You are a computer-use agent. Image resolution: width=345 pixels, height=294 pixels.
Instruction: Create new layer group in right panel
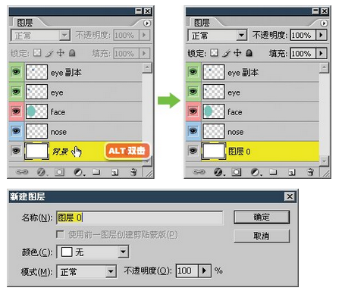pyautogui.click(x=273, y=172)
